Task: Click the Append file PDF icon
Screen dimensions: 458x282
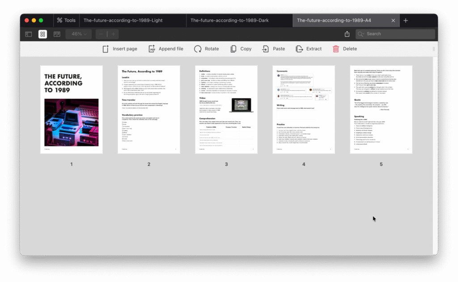Action: [x=152, y=49]
